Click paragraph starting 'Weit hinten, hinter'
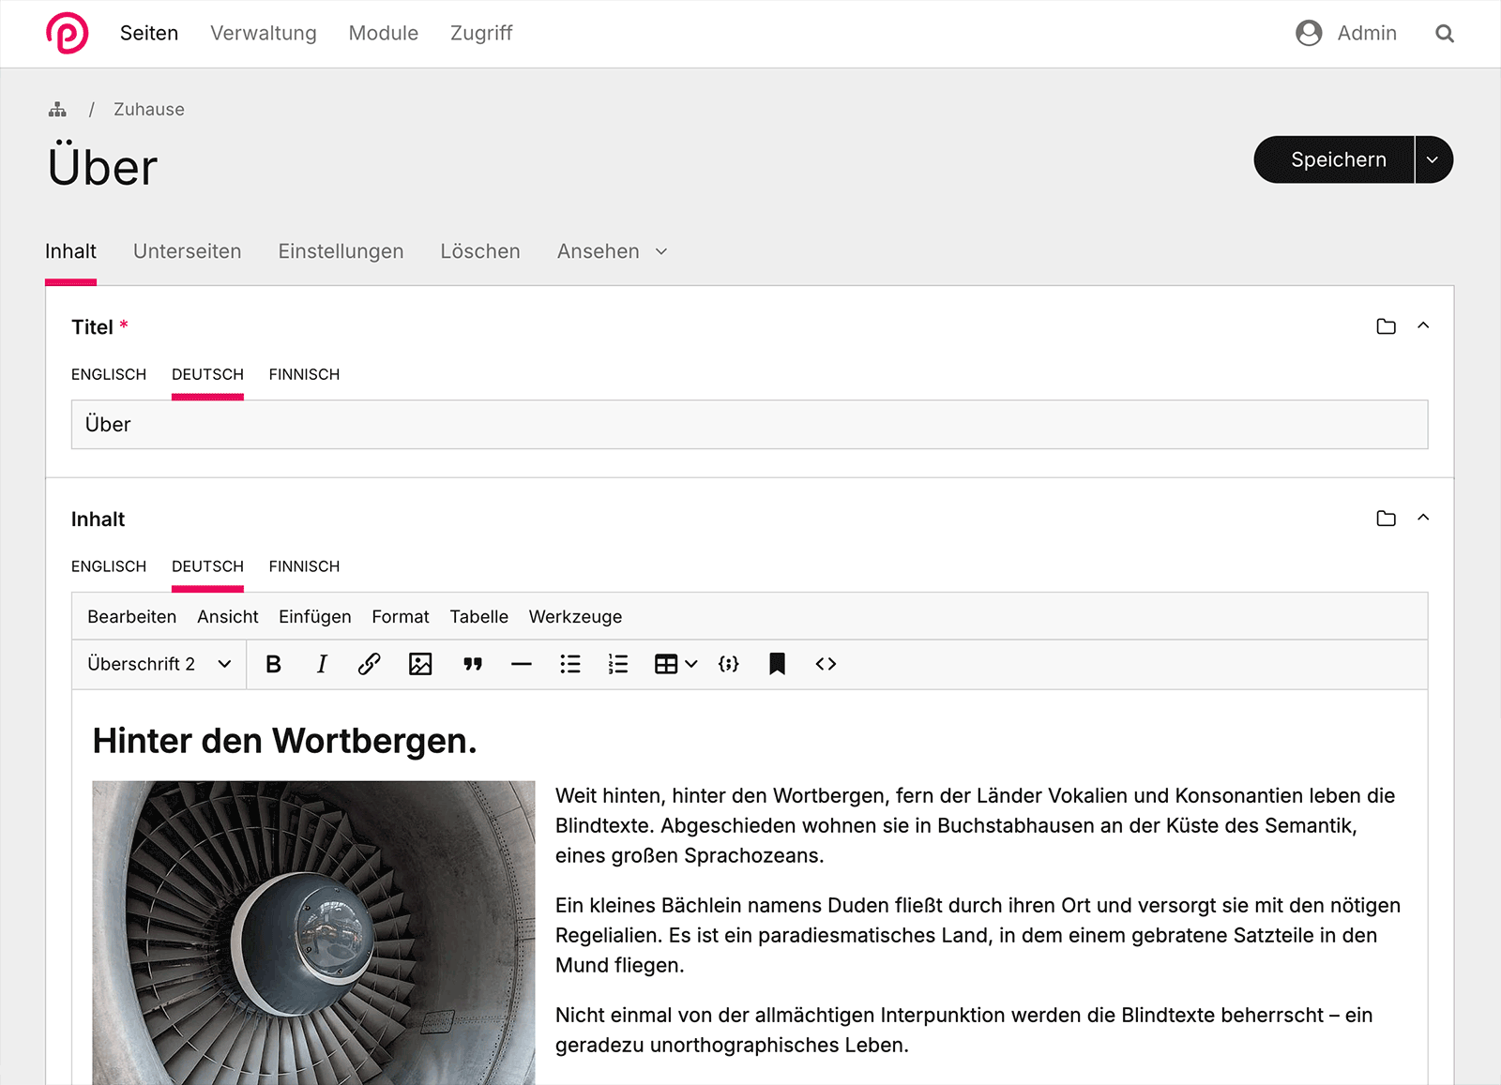Image resolution: width=1501 pixels, height=1085 pixels. 976,825
